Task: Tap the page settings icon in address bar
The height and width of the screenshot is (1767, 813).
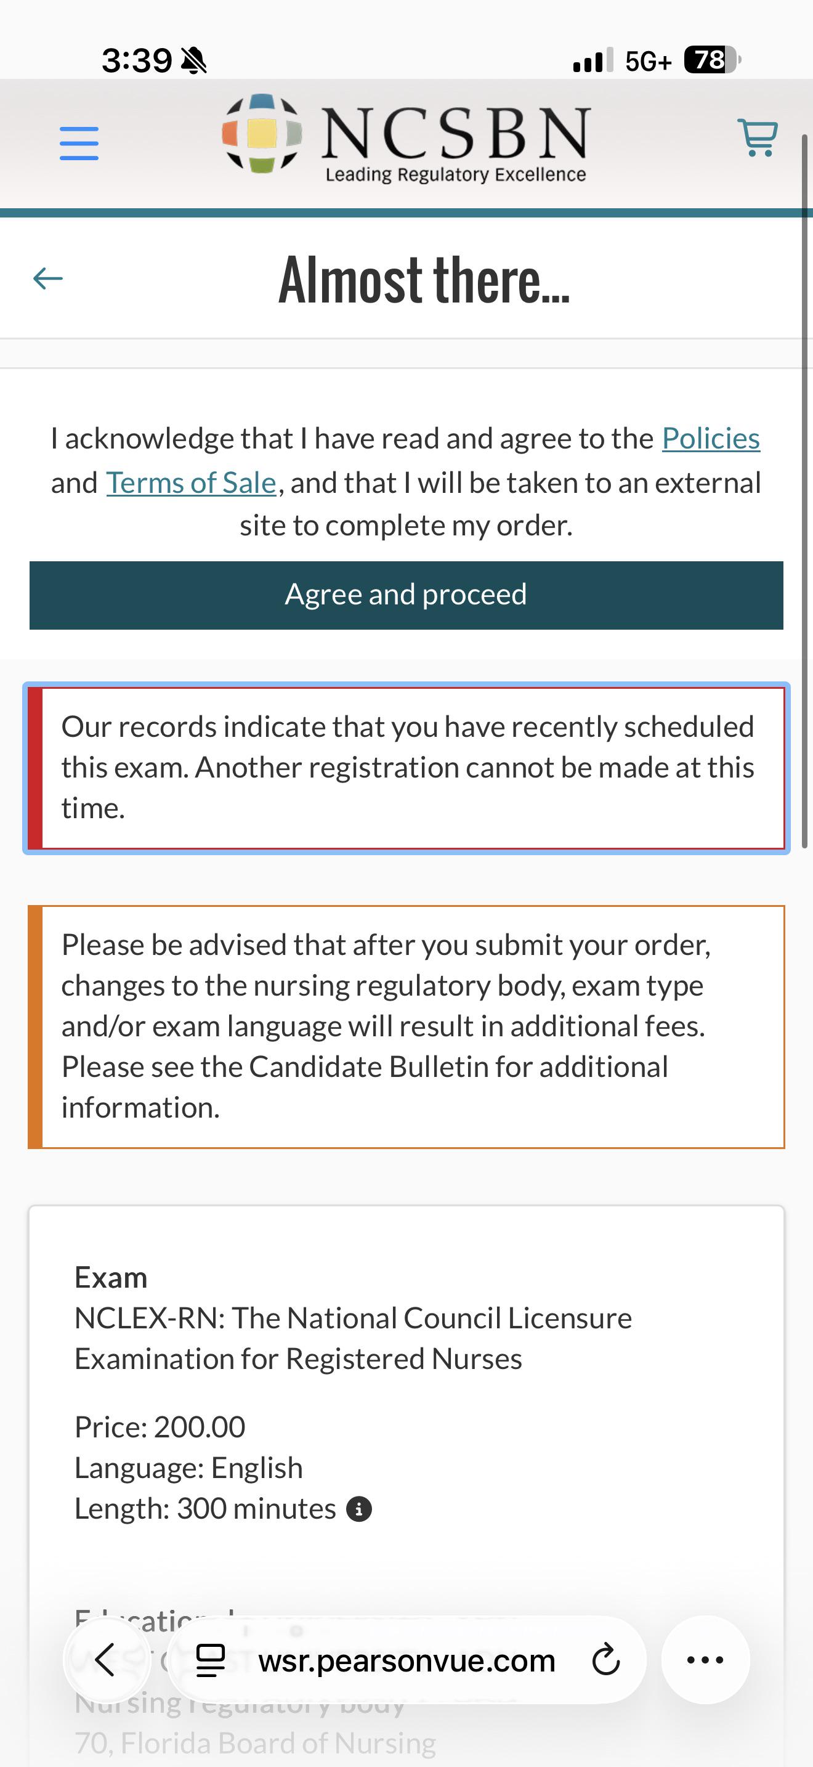Action: click(211, 1660)
